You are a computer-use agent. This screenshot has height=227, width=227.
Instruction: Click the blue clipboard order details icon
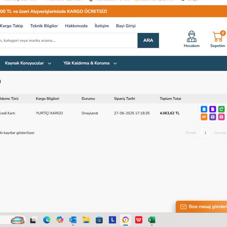204,109
